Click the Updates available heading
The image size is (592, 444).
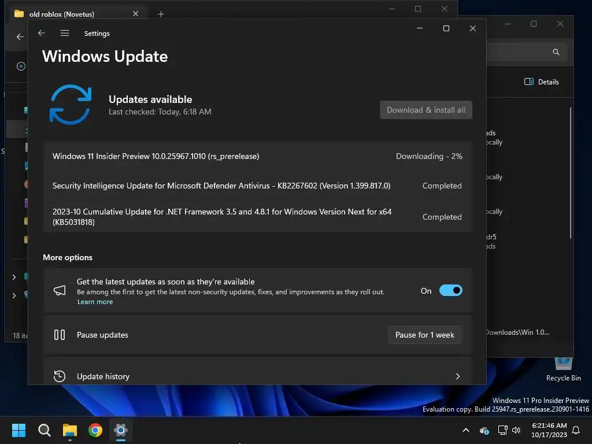click(x=150, y=99)
